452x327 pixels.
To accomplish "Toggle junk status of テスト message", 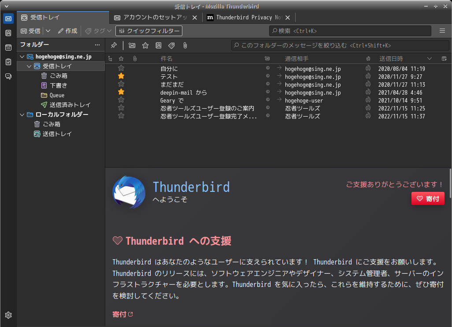I will (x=368, y=76).
